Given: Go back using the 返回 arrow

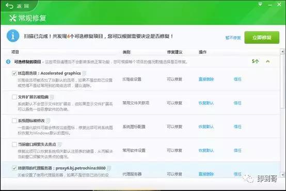Looking at the screenshot, I should pos(9,6).
